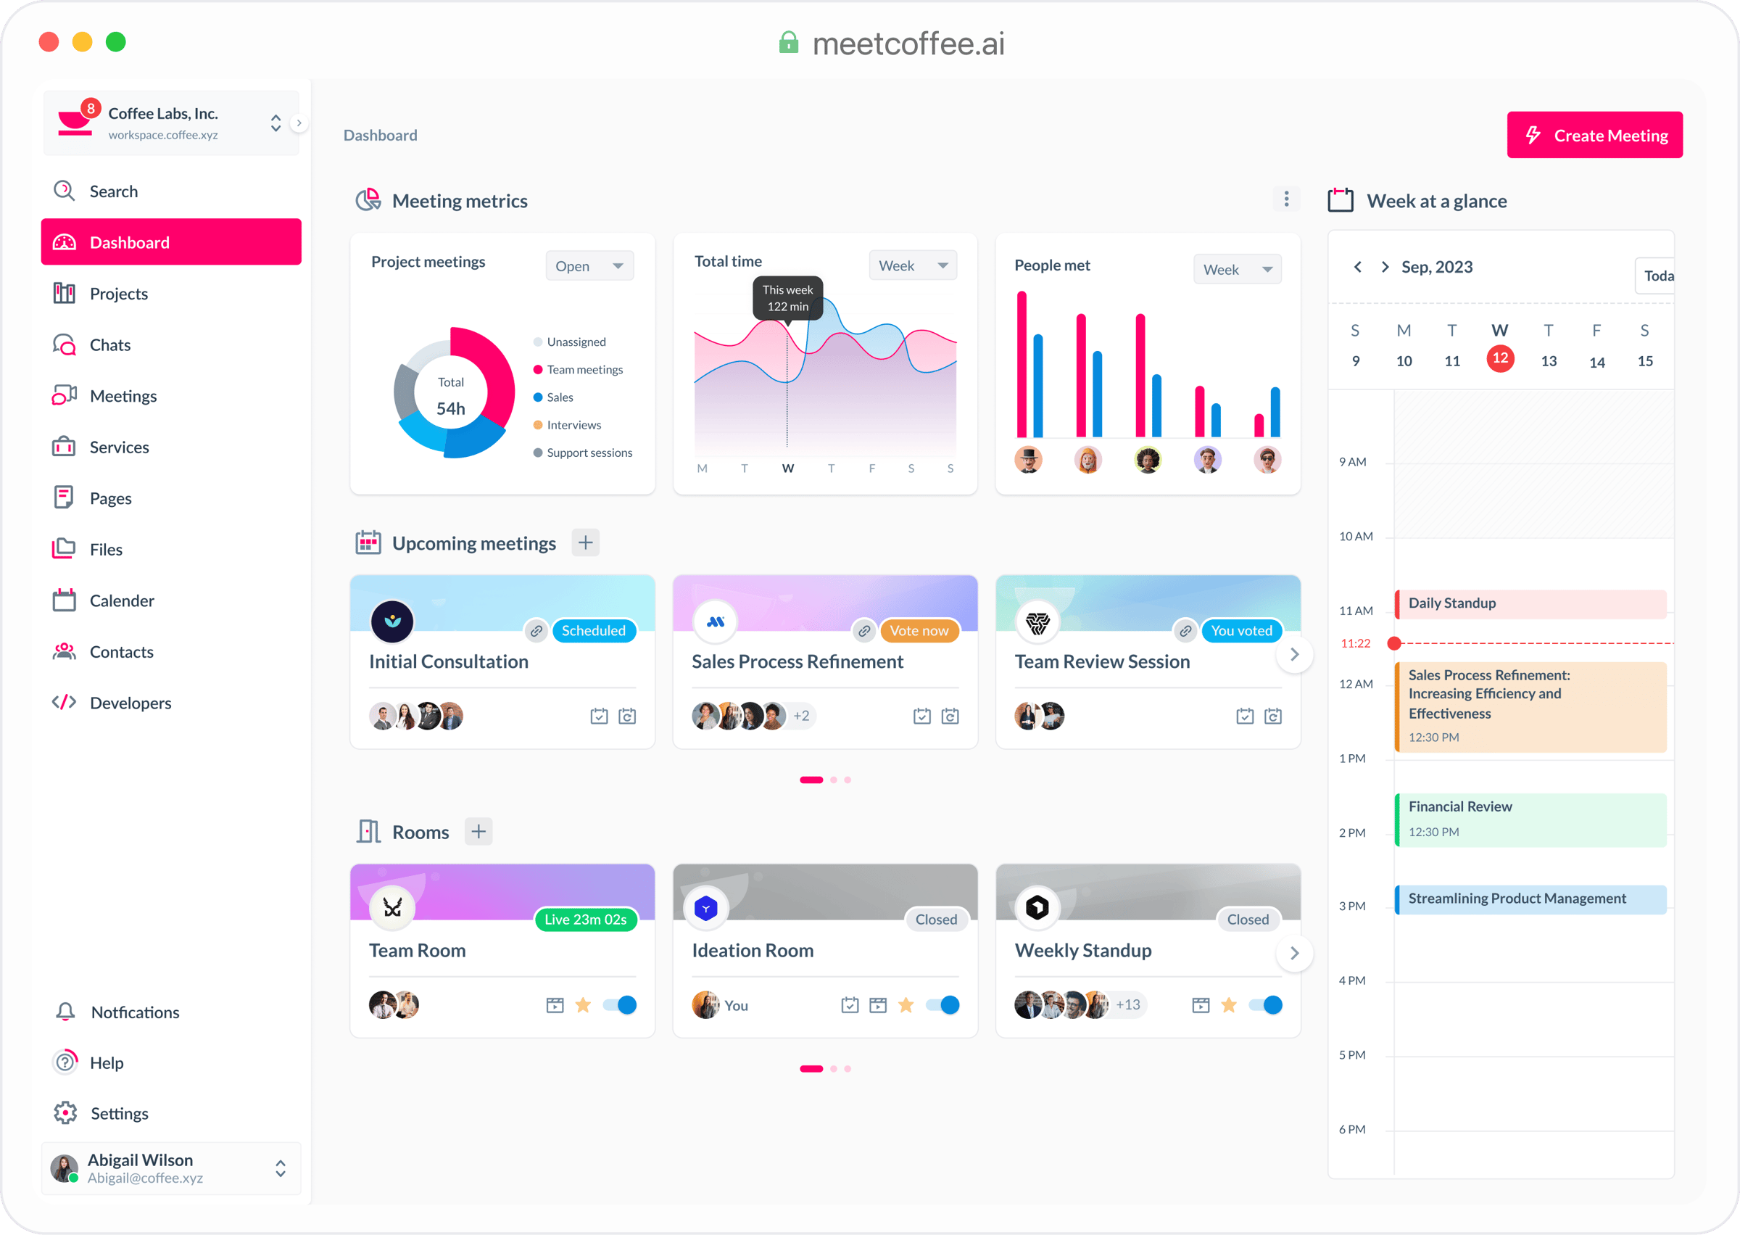Click the Create Meeting button
The width and height of the screenshot is (1740, 1235).
[x=1594, y=136]
